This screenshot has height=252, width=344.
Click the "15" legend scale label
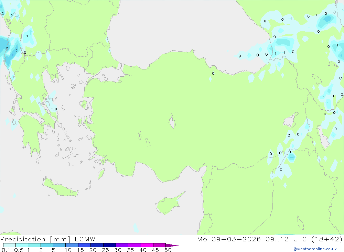[x=80, y=250]
